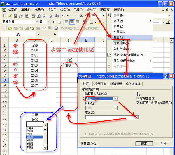Align text right icon
The height and width of the screenshot is (155, 175).
point(78,22)
